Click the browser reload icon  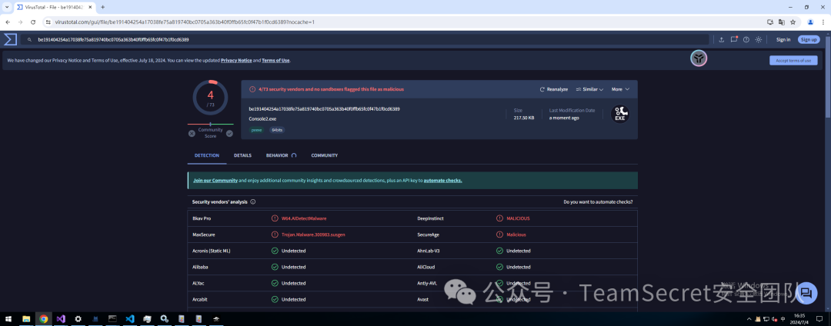point(33,22)
